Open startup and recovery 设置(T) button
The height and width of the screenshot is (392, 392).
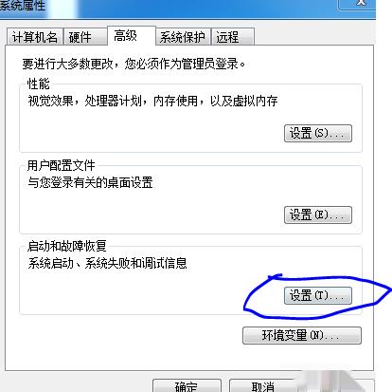(x=318, y=296)
